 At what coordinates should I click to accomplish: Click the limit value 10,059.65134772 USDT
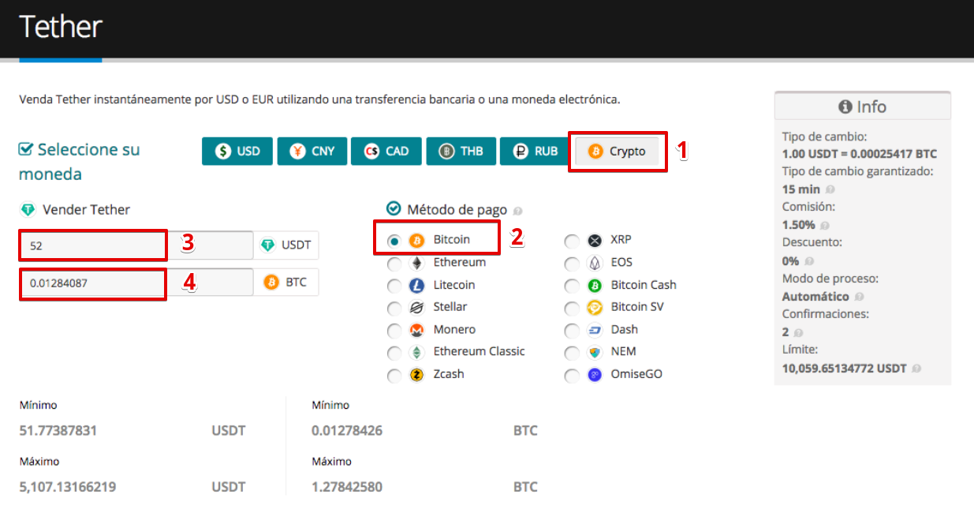[845, 369]
